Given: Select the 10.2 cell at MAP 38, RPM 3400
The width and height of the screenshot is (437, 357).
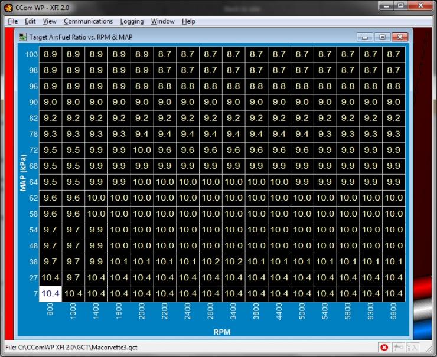Looking at the screenshot, I should pyautogui.click(x=233, y=262).
